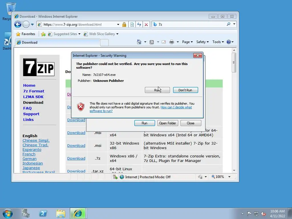Select the Download browser tab
The width and height of the screenshot is (292, 219).
click(x=58, y=42)
